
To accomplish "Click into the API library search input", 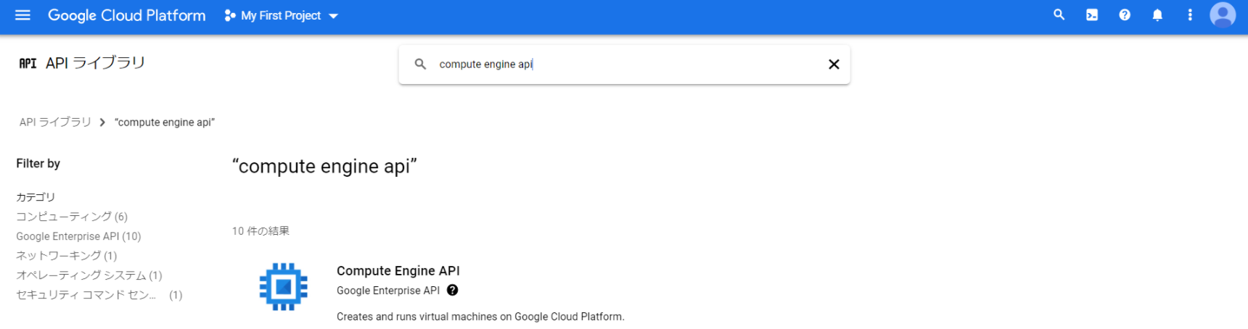I will 624,64.
